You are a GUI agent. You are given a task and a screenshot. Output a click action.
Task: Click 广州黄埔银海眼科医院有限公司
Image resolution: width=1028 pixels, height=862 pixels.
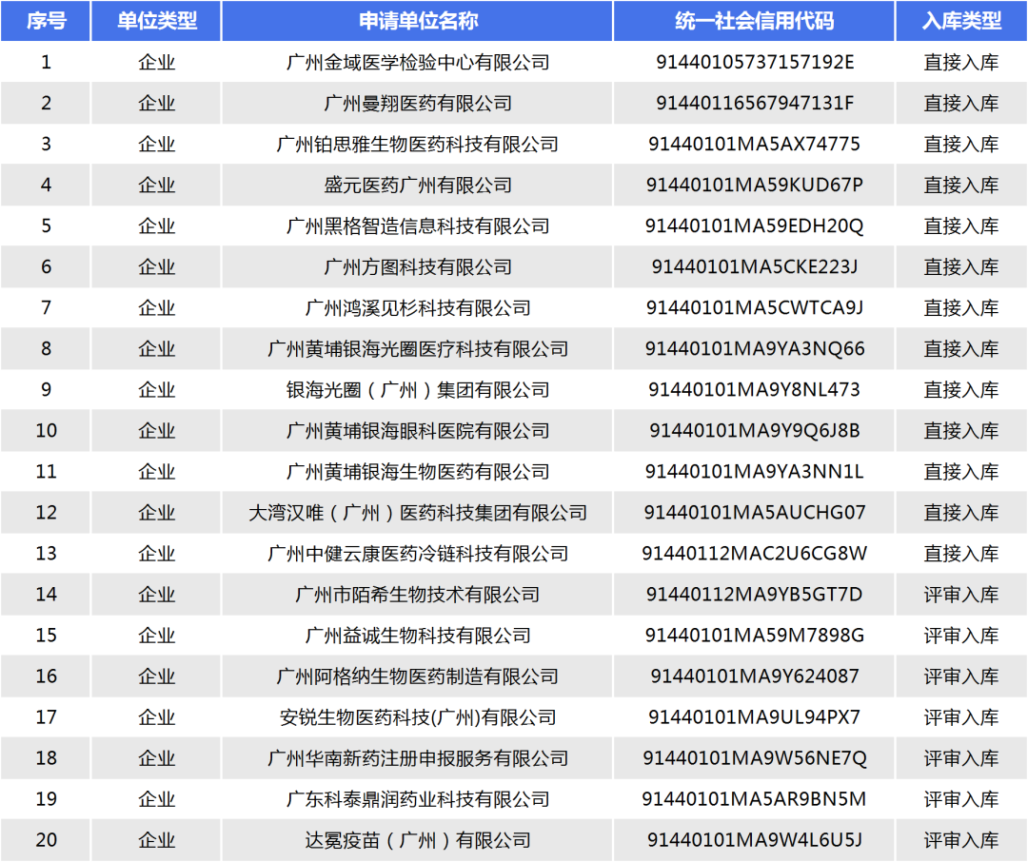(x=418, y=431)
